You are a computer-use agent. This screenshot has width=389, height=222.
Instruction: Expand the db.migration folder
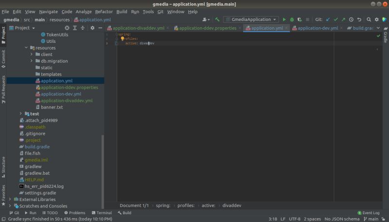click(32, 61)
